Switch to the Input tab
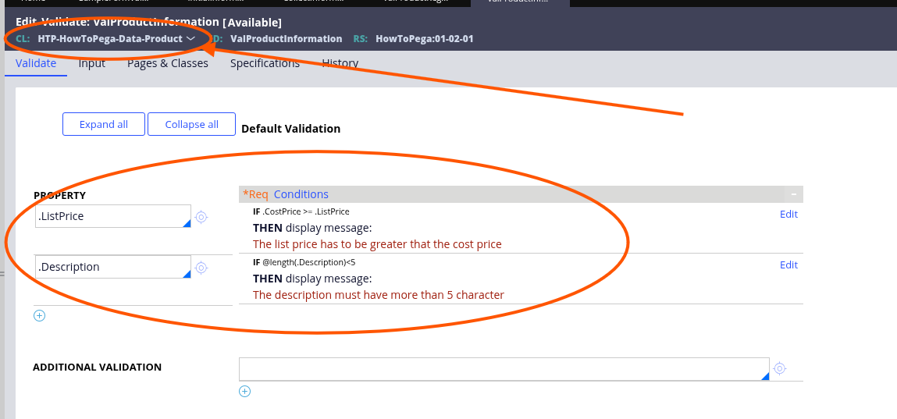The image size is (897, 419). (x=91, y=63)
